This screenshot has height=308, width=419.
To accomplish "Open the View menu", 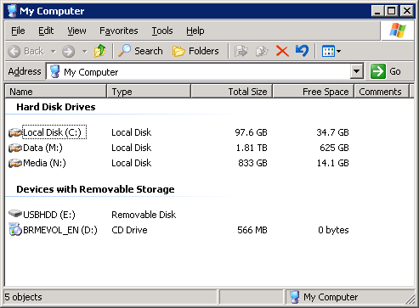I will point(76,31).
